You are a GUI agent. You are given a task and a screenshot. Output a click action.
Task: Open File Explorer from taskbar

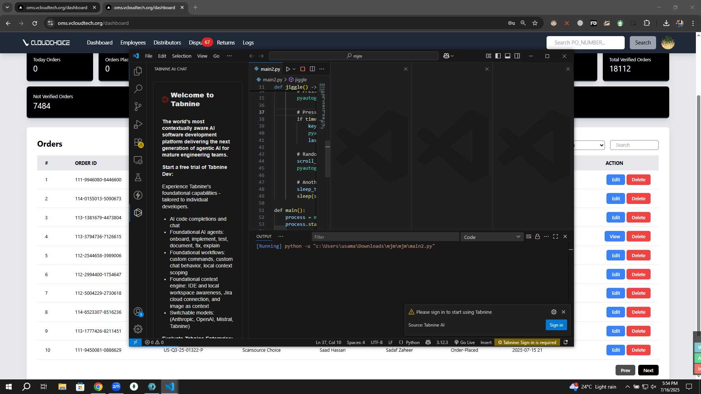pyautogui.click(x=62, y=387)
